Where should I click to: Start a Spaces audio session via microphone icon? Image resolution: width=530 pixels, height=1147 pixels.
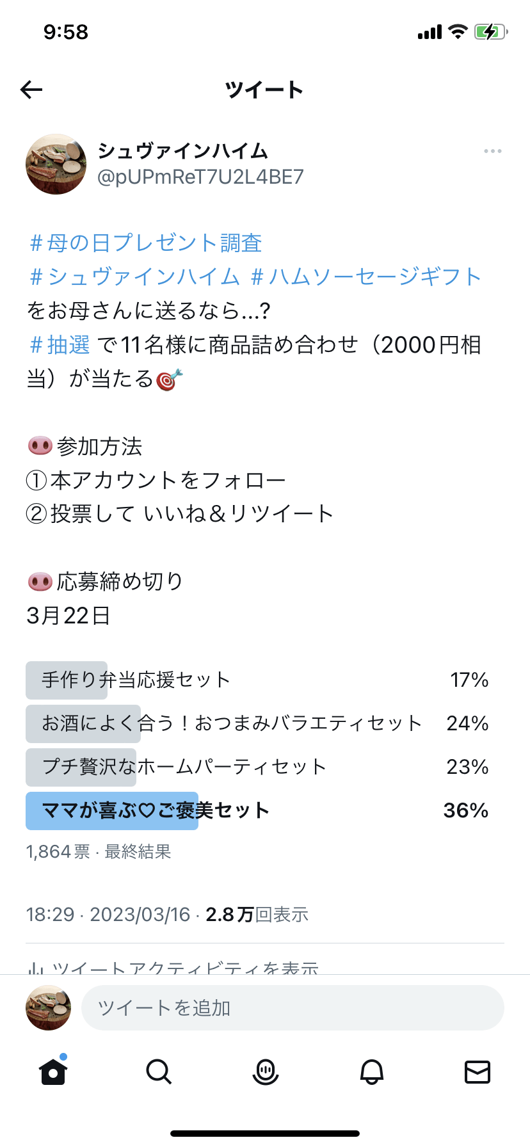click(x=265, y=1072)
